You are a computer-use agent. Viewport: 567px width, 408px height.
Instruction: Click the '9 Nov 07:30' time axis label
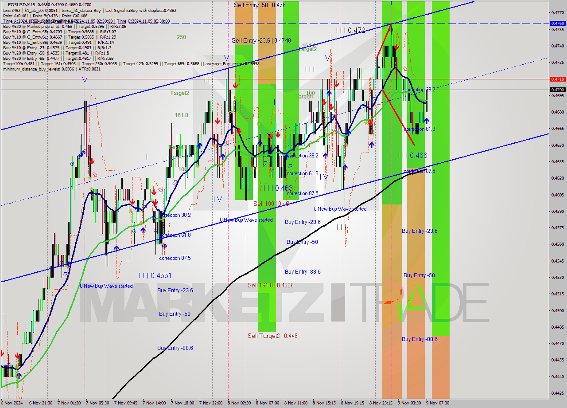click(x=438, y=403)
